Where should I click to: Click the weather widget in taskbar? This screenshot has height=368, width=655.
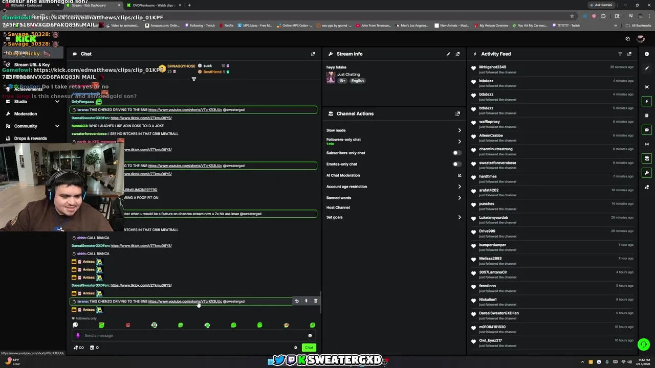(x=13, y=362)
